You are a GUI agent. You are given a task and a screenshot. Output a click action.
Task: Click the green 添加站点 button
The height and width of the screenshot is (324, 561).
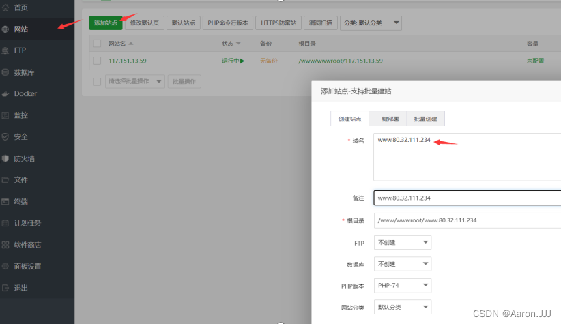(106, 23)
